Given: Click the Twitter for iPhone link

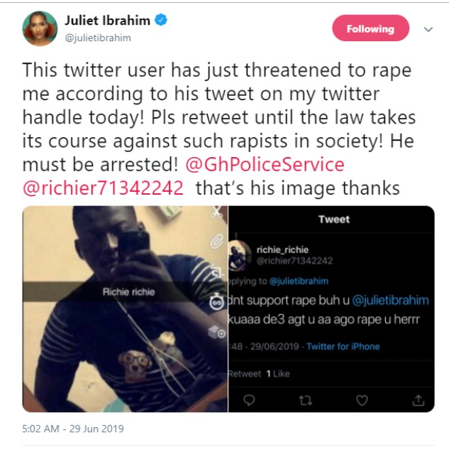Looking at the screenshot, I should (343, 346).
